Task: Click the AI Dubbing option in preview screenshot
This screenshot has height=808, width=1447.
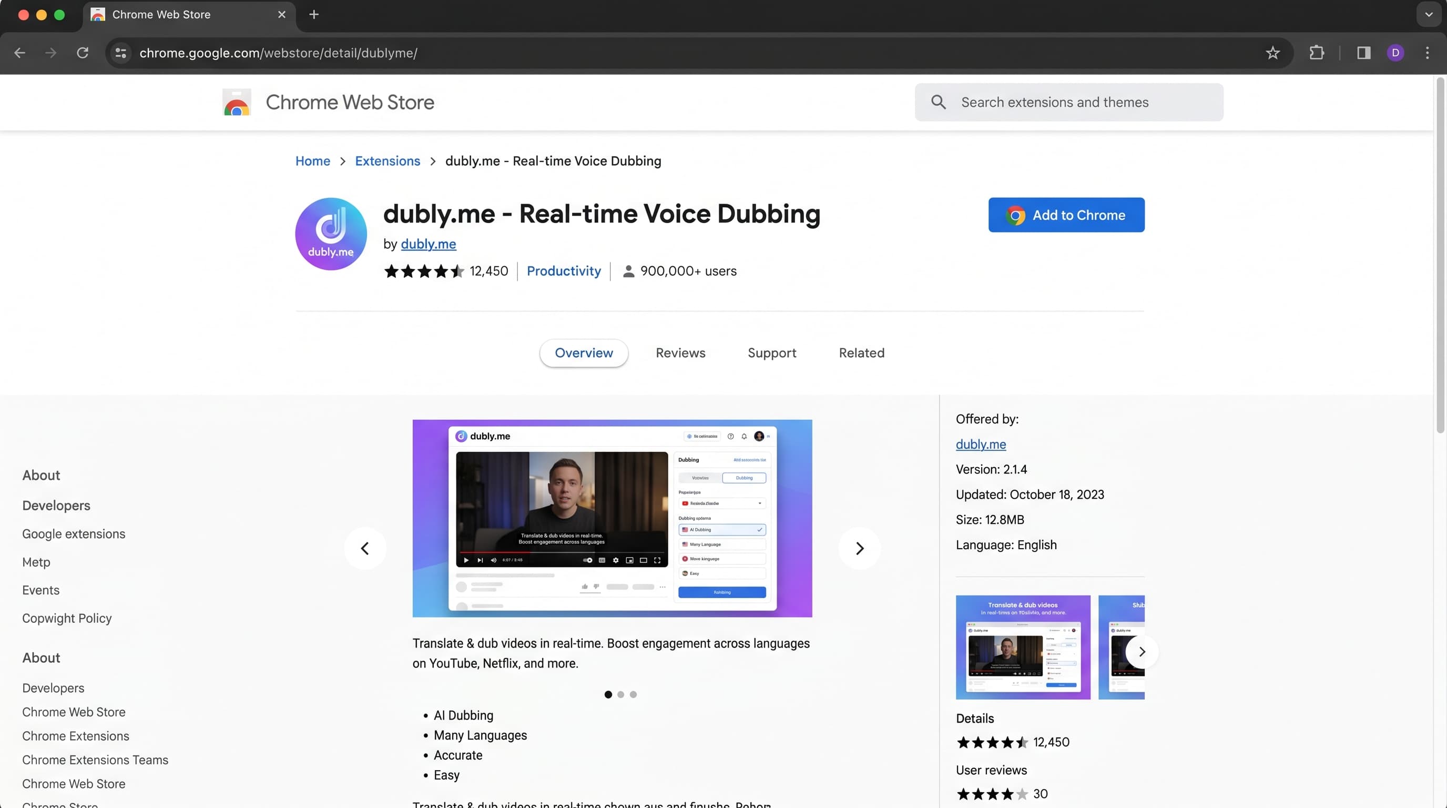Action: point(722,530)
